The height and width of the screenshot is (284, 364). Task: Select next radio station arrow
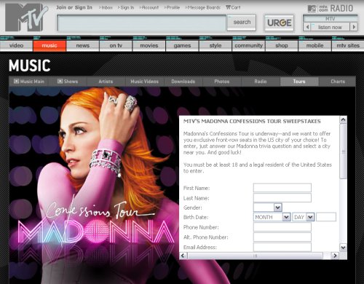(354, 27)
